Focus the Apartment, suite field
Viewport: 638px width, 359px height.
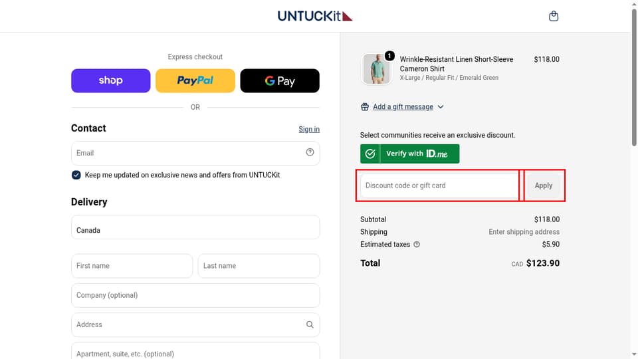195,351
